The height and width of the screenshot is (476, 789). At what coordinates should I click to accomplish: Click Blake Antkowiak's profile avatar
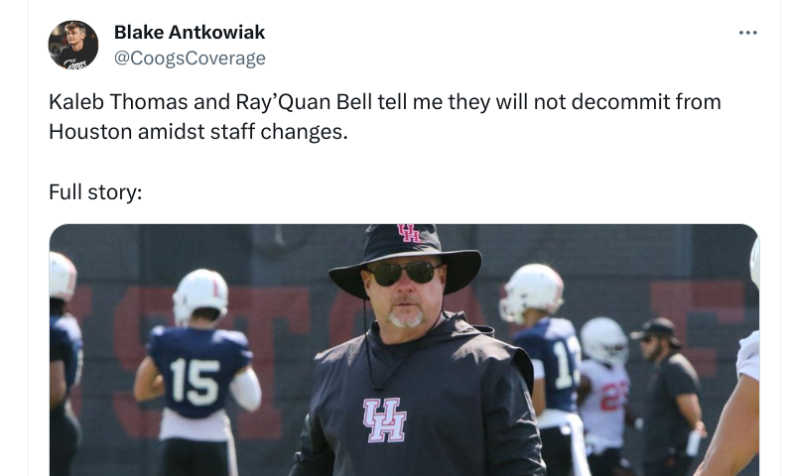point(73,45)
